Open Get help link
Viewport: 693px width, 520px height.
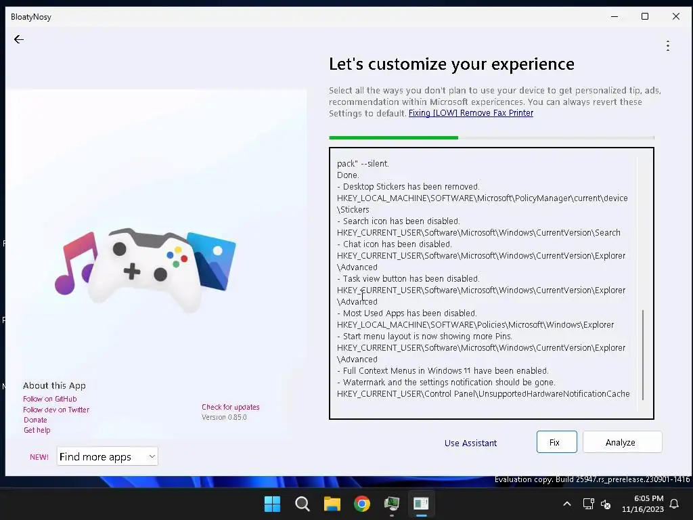(37, 430)
